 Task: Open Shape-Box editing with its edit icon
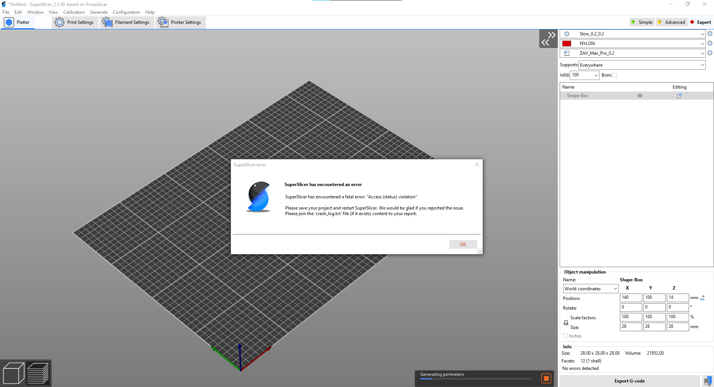[x=679, y=96]
